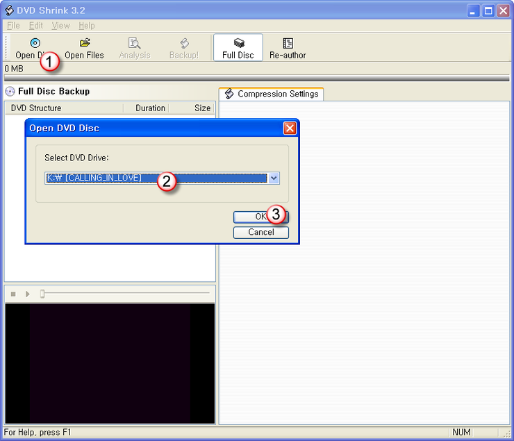Open the Edit menu
The width and height of the screenshot is (514, 441).
(x=35, y=26)
